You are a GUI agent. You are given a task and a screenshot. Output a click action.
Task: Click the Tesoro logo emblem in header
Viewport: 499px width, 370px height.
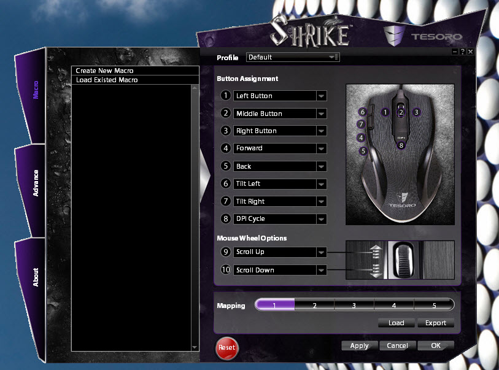click(394, 36)
